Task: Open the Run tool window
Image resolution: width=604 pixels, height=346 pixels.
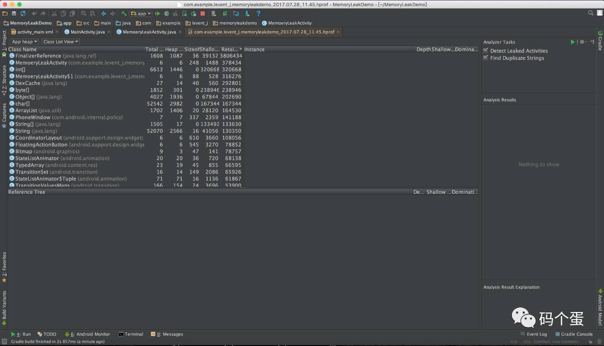Action: coord(21,334)
